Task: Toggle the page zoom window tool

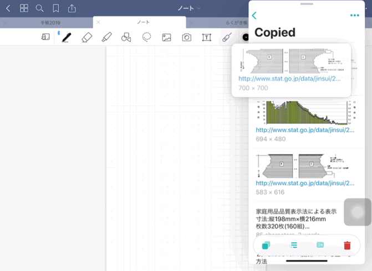Action: (x=45, y=37)
